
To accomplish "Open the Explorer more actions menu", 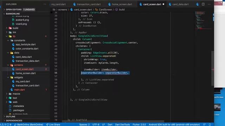I will pos(45,4).
